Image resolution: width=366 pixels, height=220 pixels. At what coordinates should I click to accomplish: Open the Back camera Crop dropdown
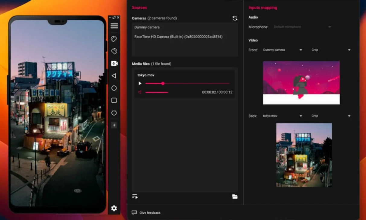click(x=331, y=116)
